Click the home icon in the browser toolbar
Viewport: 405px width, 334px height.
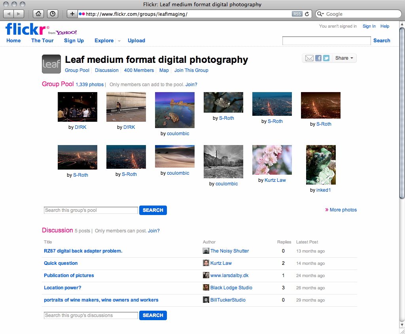pos(38,13)
